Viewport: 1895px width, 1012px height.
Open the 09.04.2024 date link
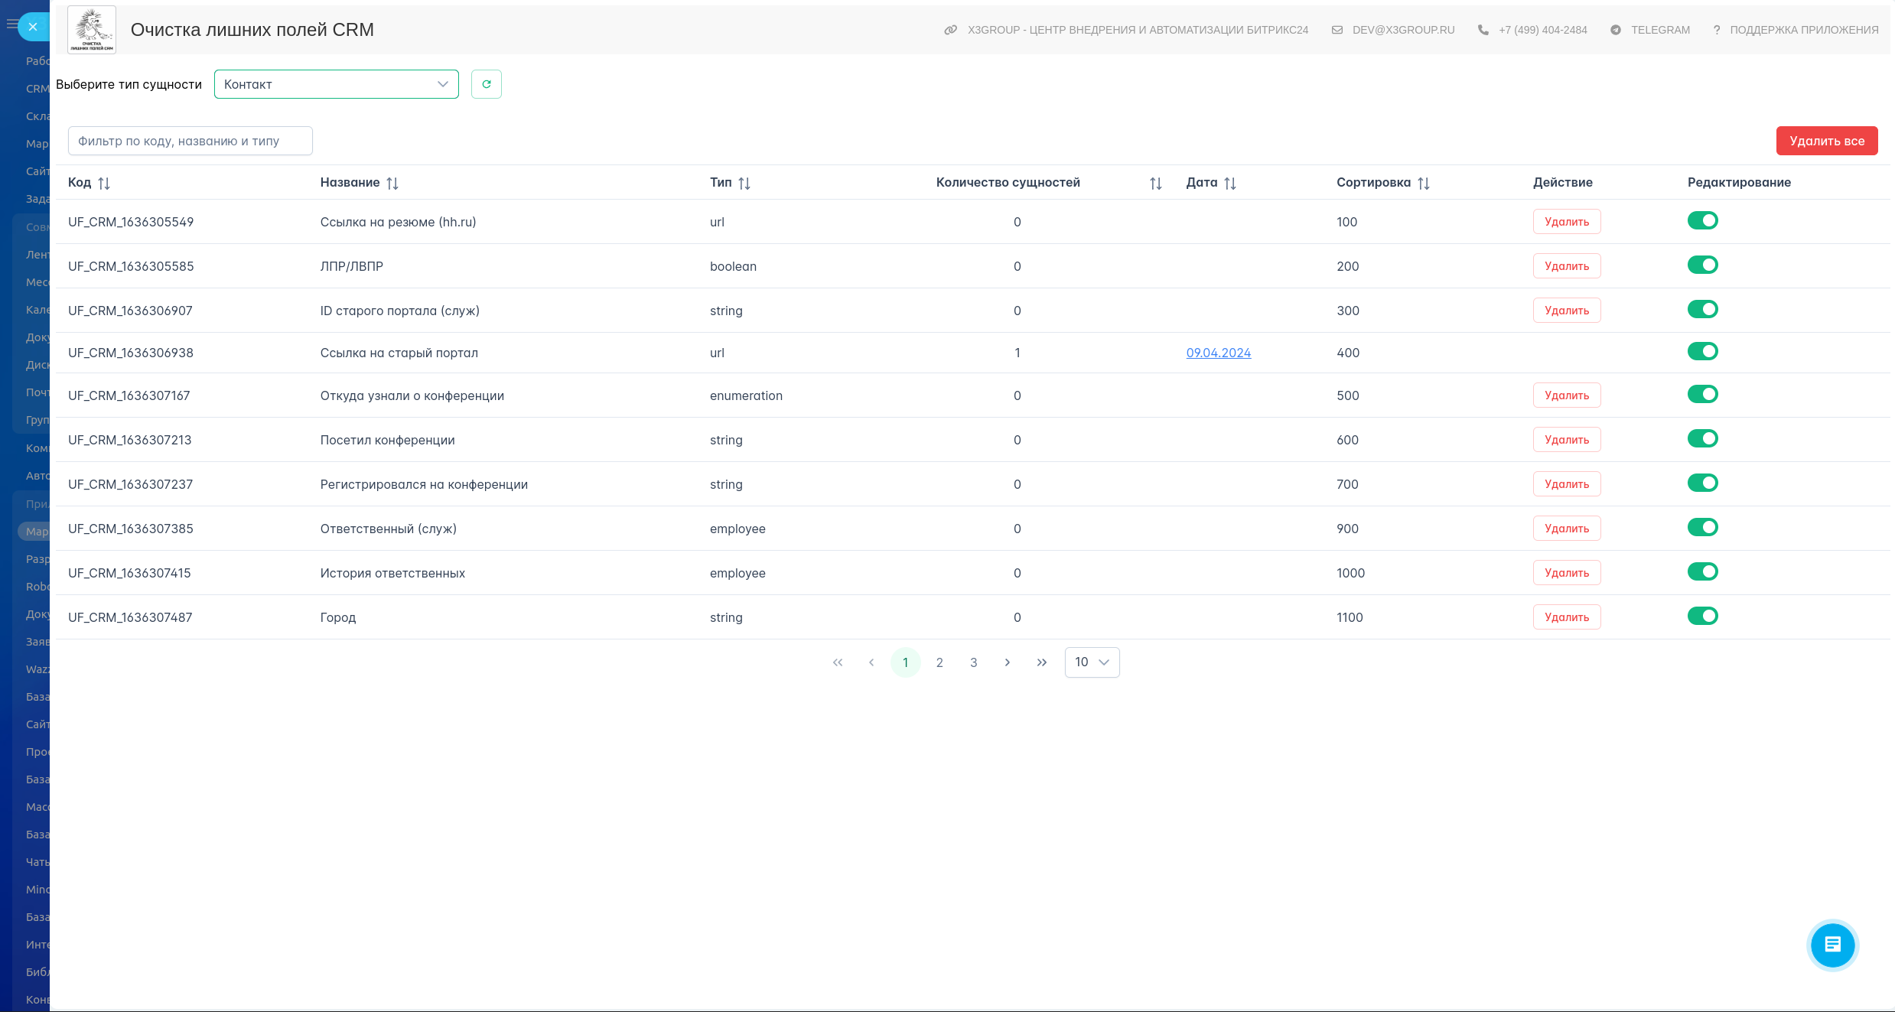[1218, 353]
